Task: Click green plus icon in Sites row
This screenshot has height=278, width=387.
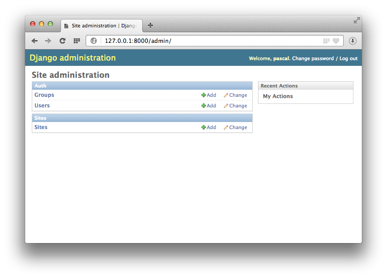Action: (x=204, y=127)
